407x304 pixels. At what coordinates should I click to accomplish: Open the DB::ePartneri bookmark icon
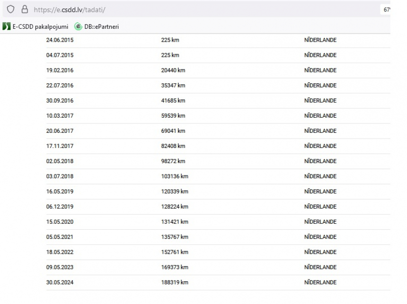(78, 26)
